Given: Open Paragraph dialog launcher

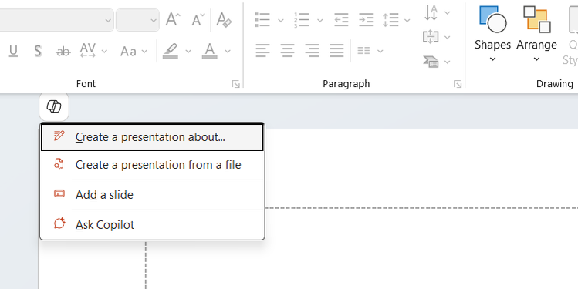Looking at the screenshot, I should 458,84.
